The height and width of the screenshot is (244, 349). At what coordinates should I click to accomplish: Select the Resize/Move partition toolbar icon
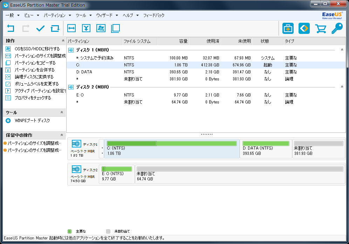[x=71, y=28]
